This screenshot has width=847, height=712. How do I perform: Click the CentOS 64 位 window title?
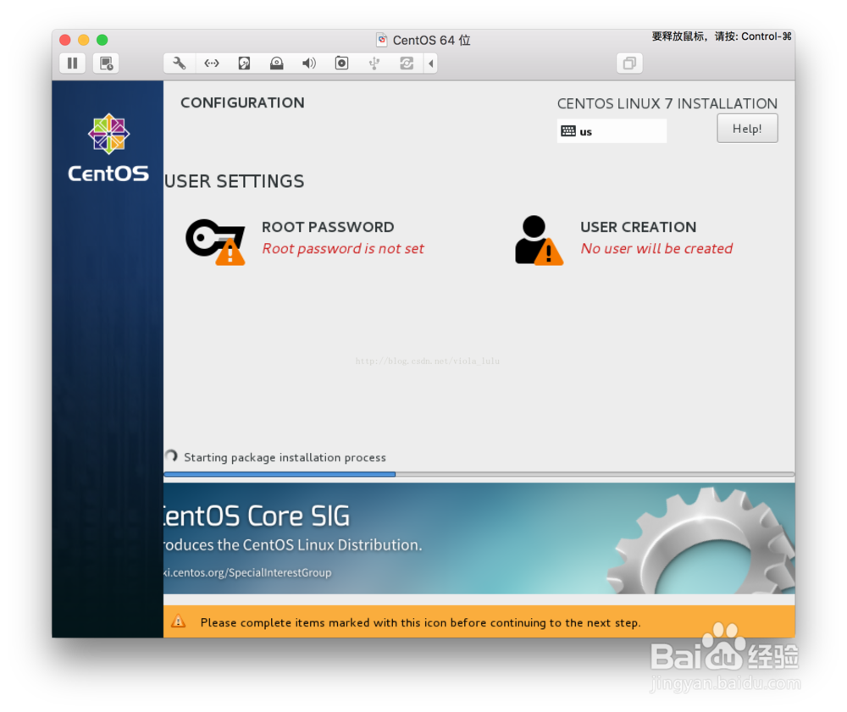tap(432, 41)
